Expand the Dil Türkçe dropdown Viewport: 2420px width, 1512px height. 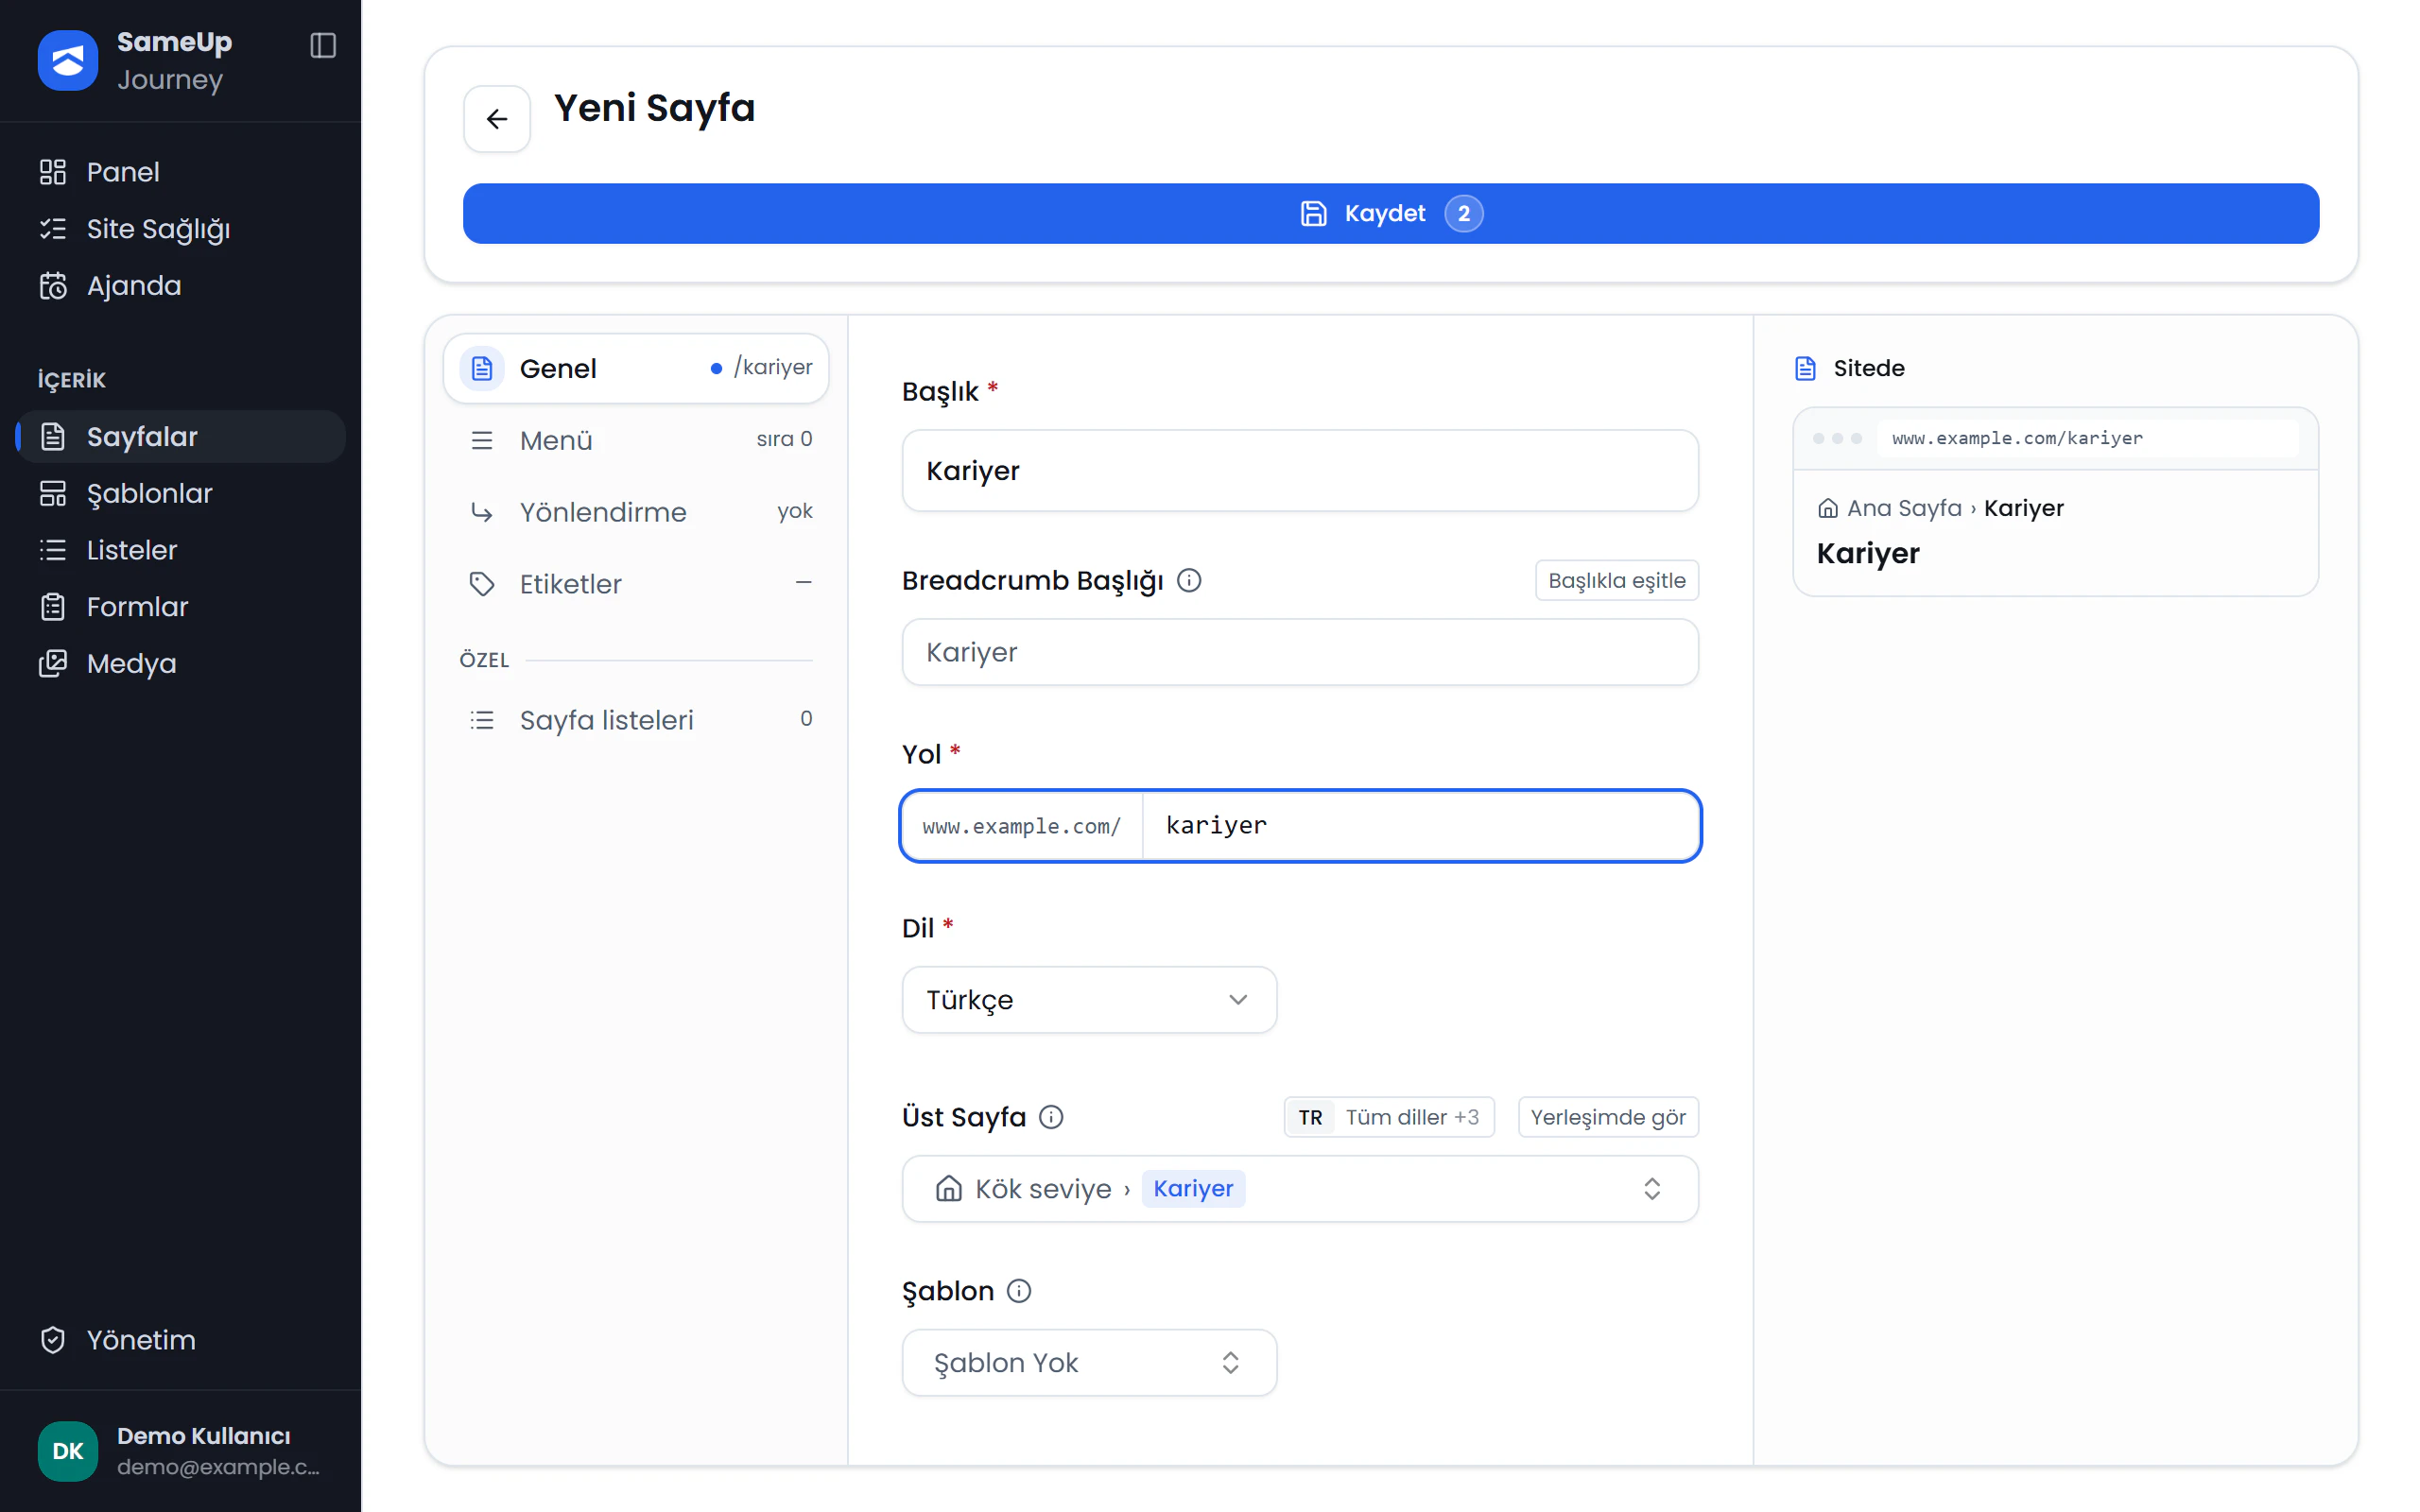(x=1089, y=1000)
